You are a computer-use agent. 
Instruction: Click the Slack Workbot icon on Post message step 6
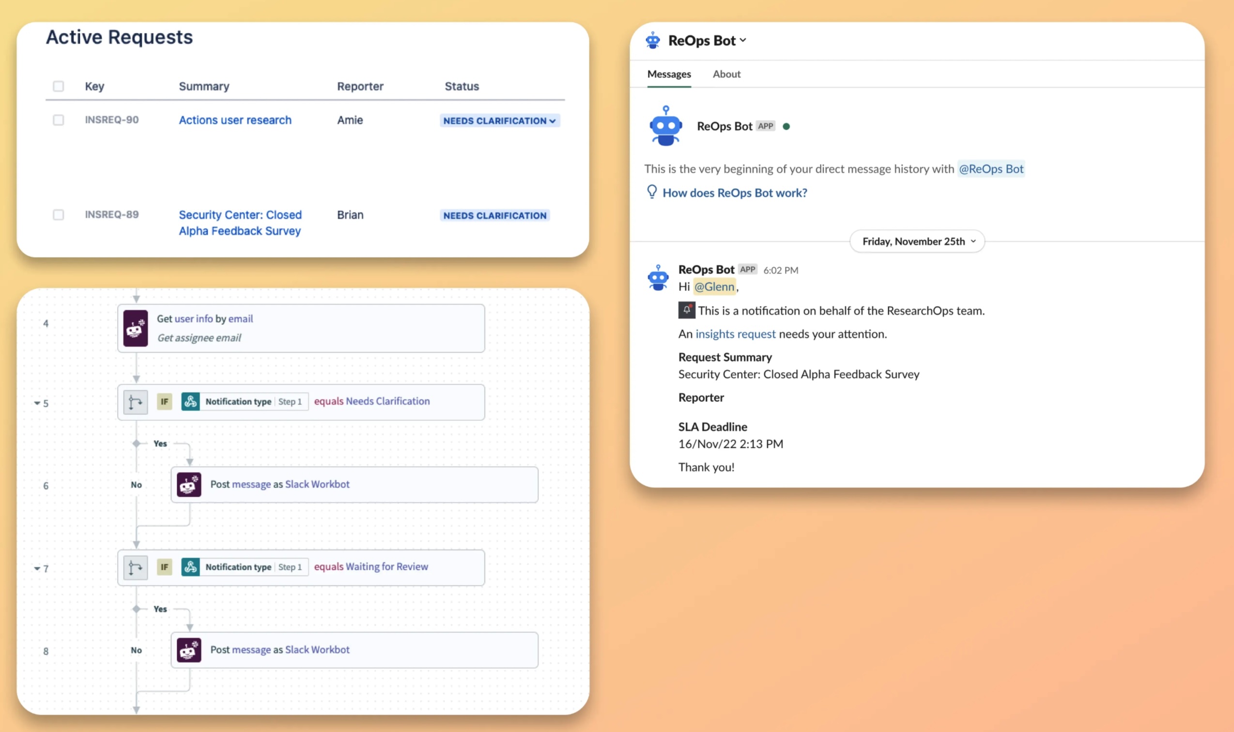click(189, 484)
